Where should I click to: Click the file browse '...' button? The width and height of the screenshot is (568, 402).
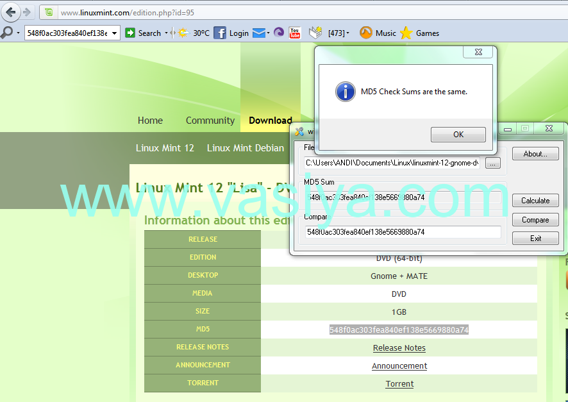(x=492, y=163)
